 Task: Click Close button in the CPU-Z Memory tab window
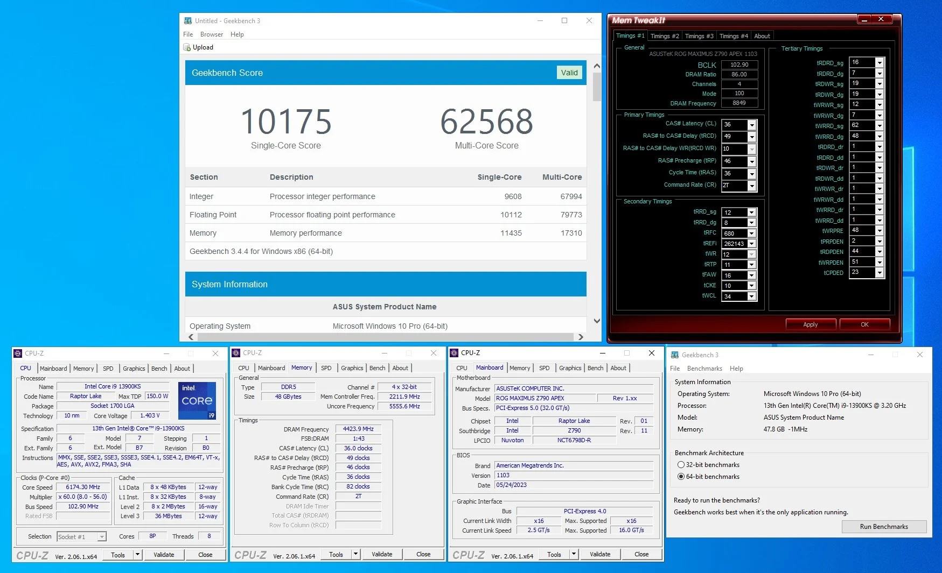pyautogui.click(x=423, y=554)
